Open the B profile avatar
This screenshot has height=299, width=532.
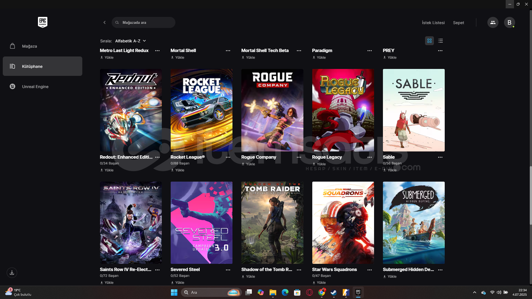coord(509,22)
